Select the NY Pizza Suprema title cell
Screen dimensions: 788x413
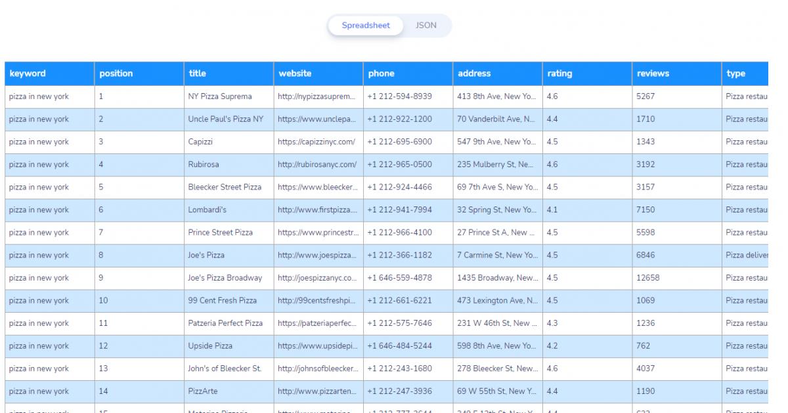click(x=229, y=96)
